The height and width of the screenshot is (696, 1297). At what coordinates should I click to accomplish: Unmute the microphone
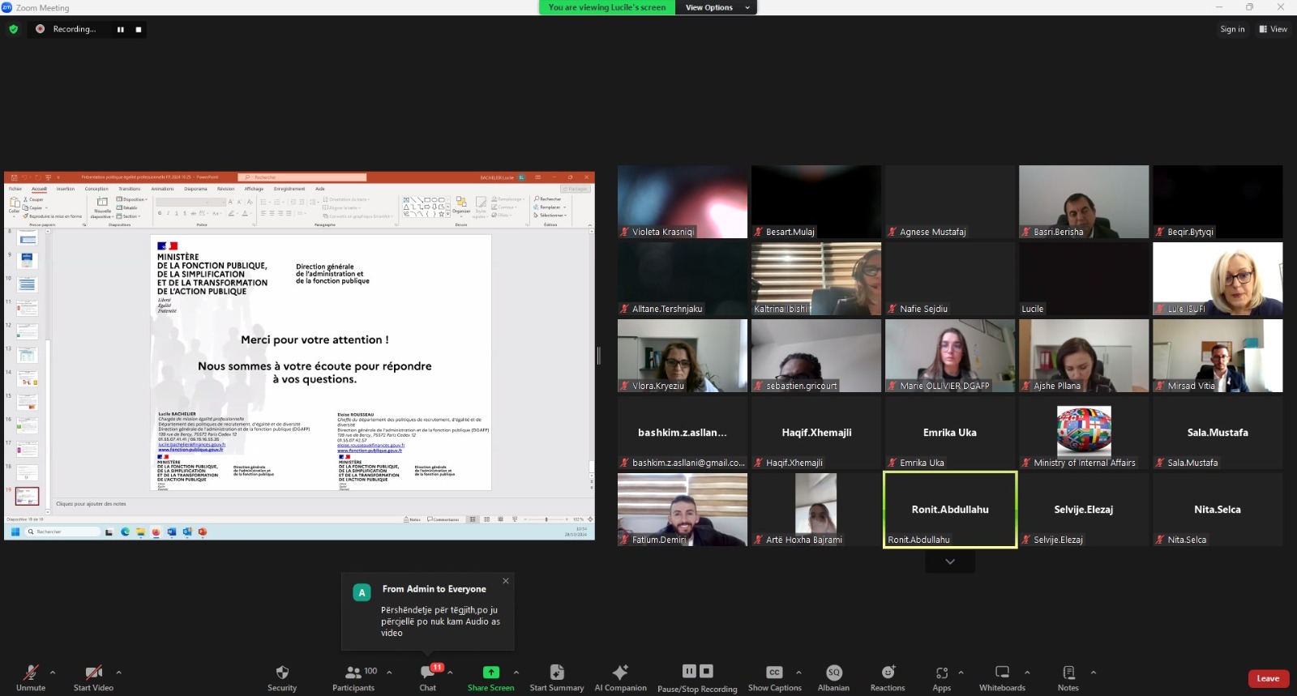point(31,673)
